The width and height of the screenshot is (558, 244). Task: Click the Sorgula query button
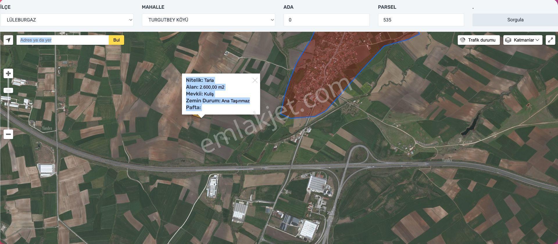pyautogui.click(x=515, y=20)
